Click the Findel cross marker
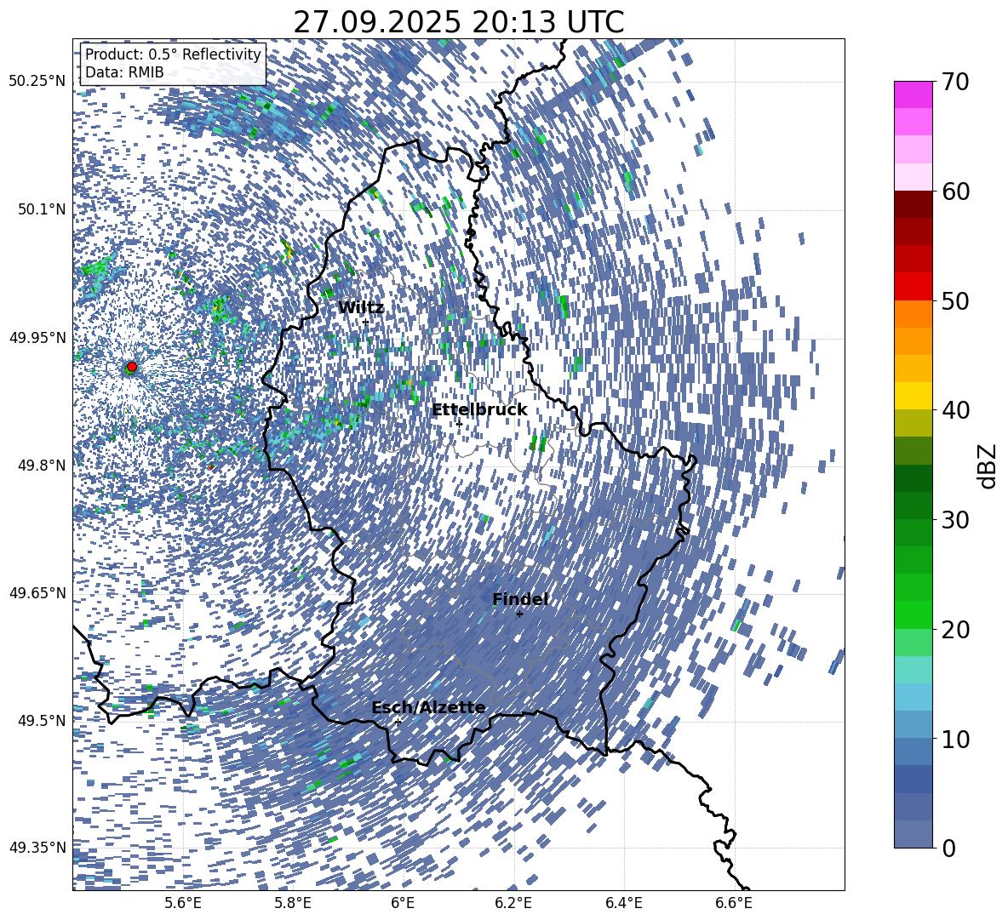Screen dimensions: 1008x920 pyautogui.click(x=520, y=614)
